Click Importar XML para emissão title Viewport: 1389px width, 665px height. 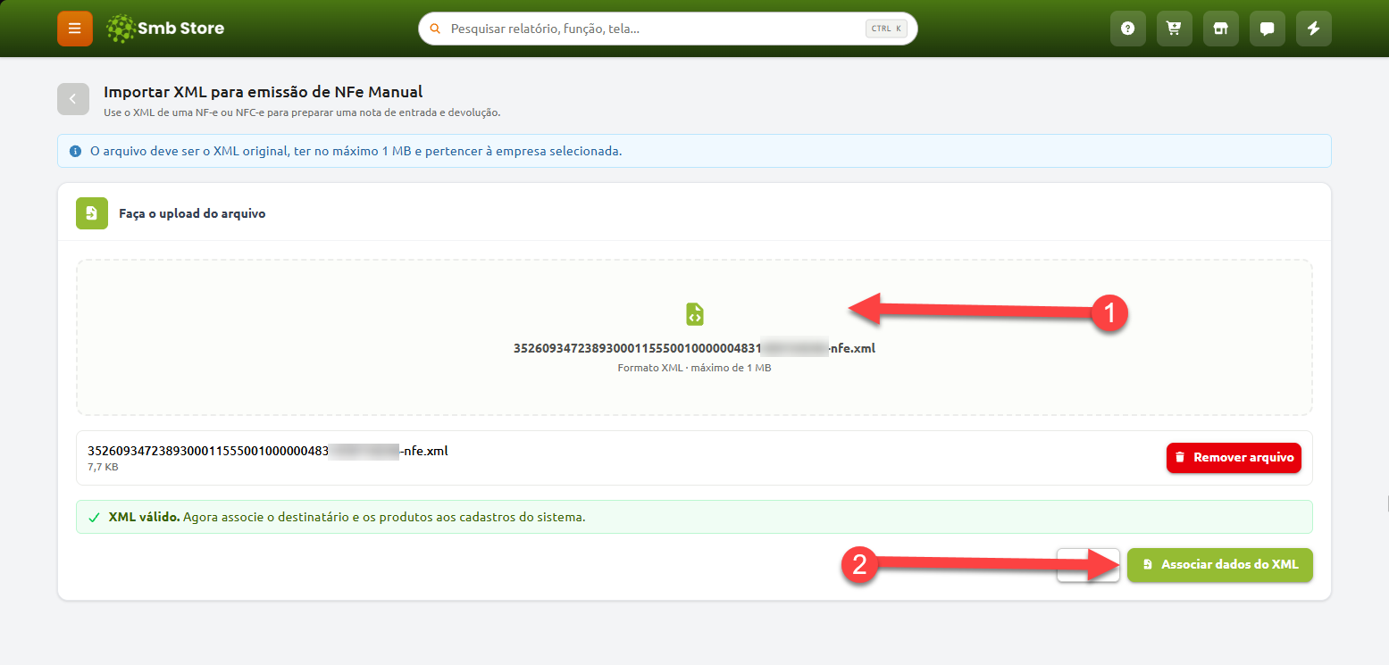[264, 91]
